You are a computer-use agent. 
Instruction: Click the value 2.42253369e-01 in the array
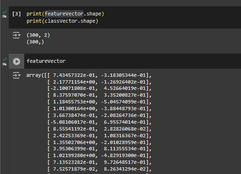point(74,136)
